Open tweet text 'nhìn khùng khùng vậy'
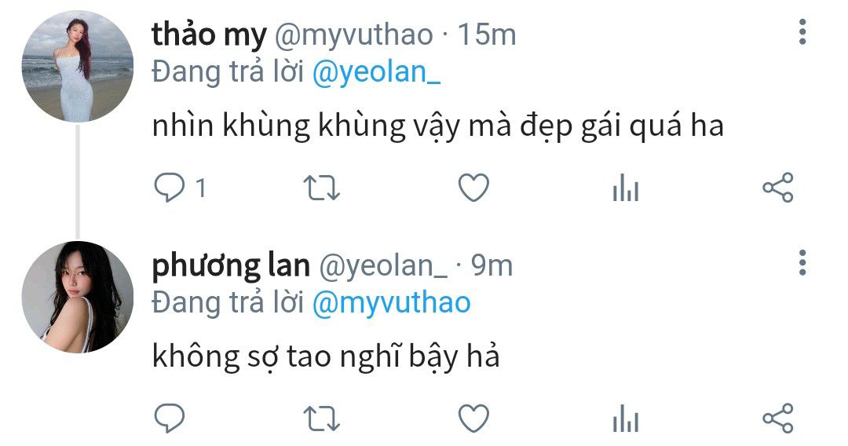The height and width of the screenshot is (446, 848). (307, 126)
